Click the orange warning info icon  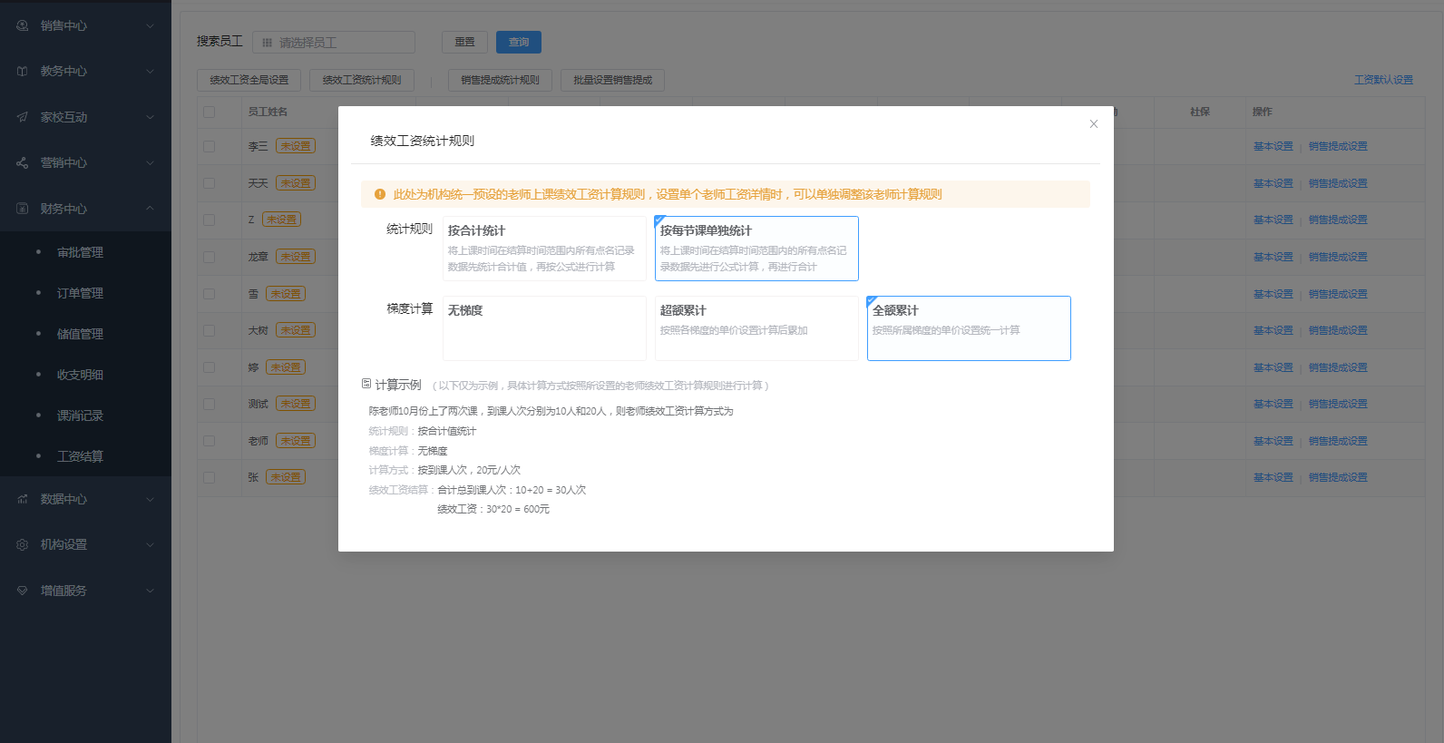[x=380, y=194]
